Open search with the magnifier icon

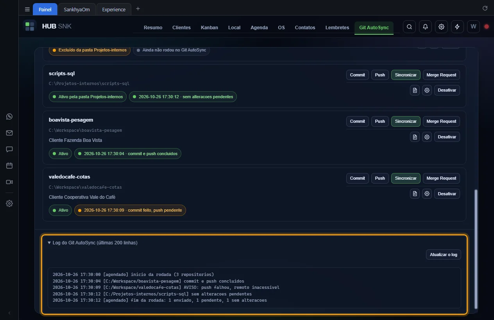pos(409,27)
